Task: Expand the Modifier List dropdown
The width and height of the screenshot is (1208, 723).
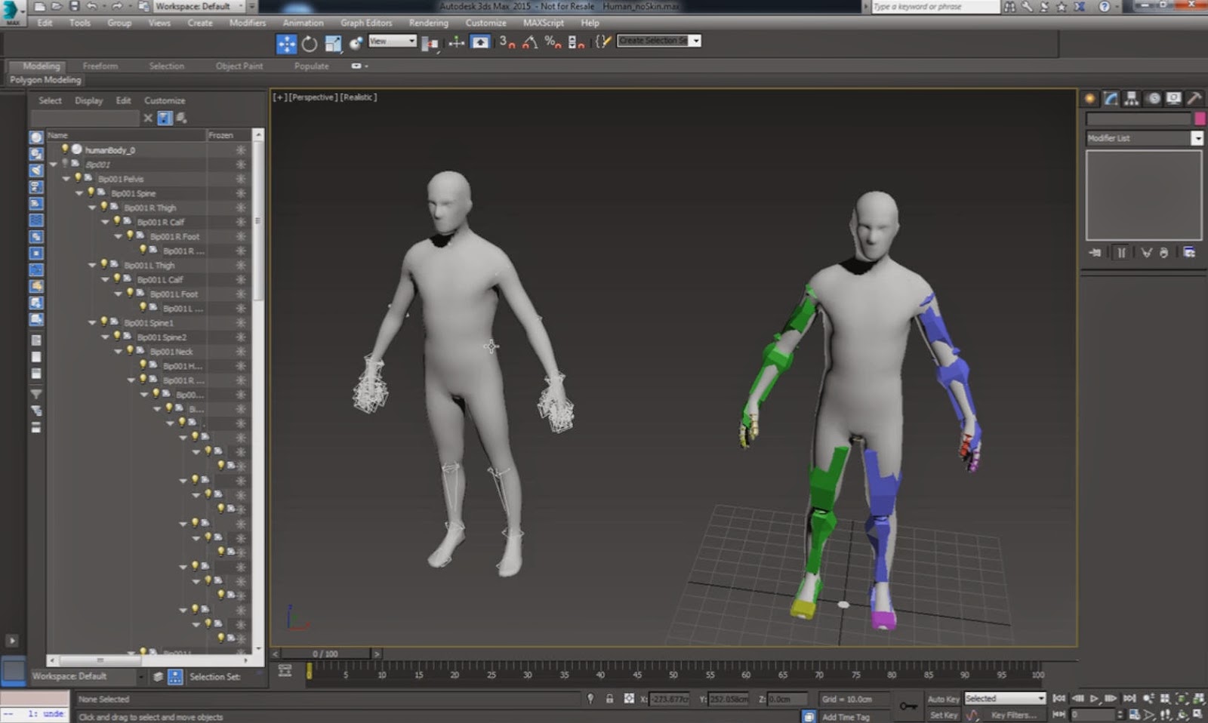Action: tap(1197, 138)
